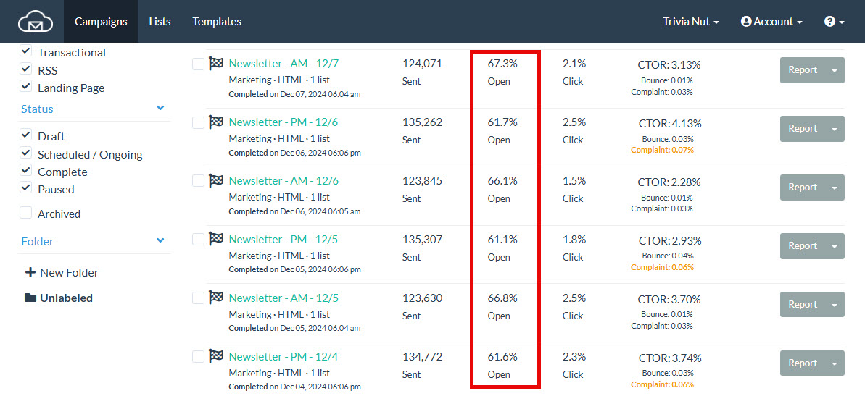
Task: Go to the Templates tab
Action: click(x=217, y=22)
